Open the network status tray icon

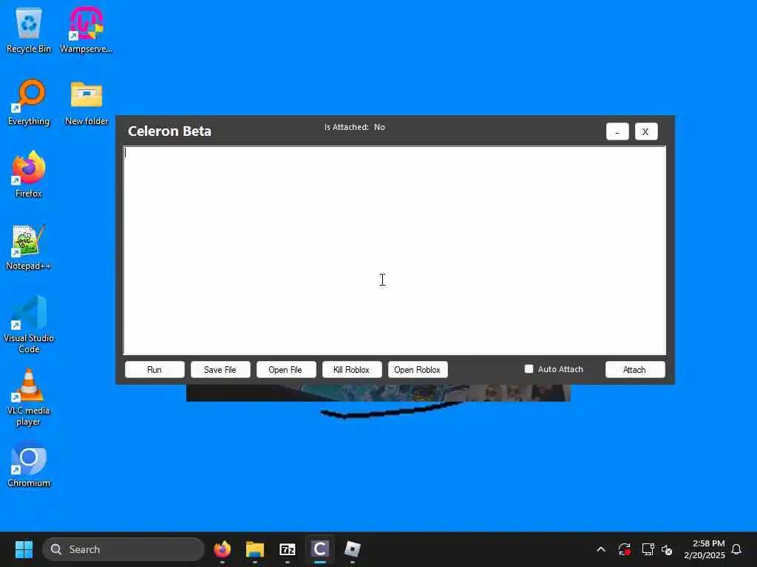pyautogui.click(x=648, y=549)
